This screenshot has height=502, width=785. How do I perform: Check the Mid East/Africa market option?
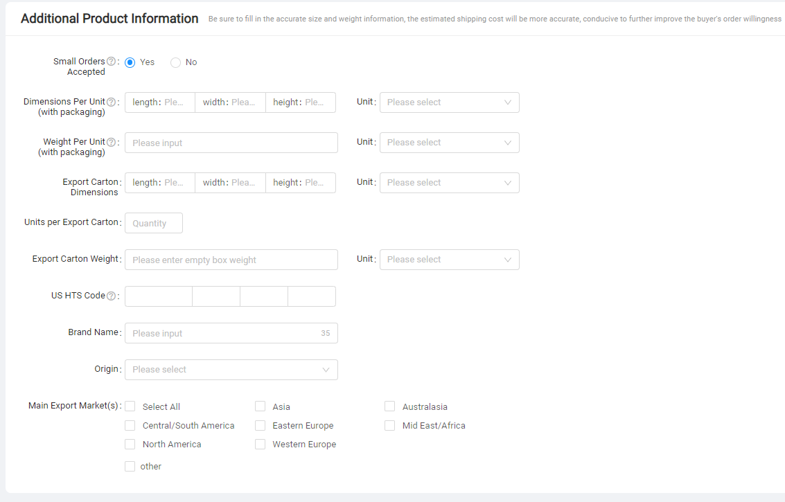point(390,425)
